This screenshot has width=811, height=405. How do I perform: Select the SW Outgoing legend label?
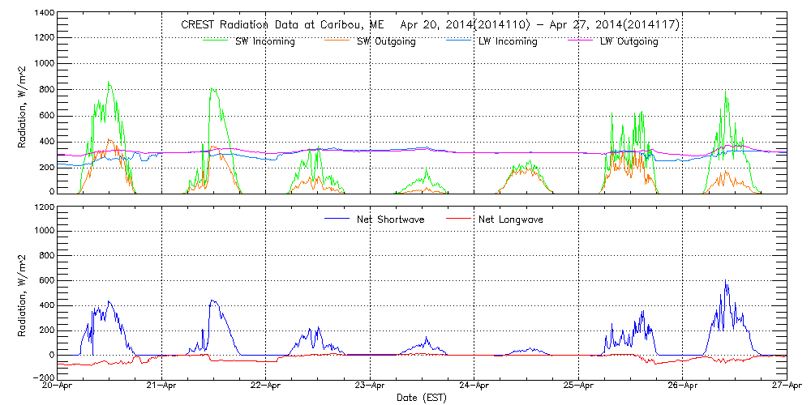pyautogui.click(x=386, y=41)
